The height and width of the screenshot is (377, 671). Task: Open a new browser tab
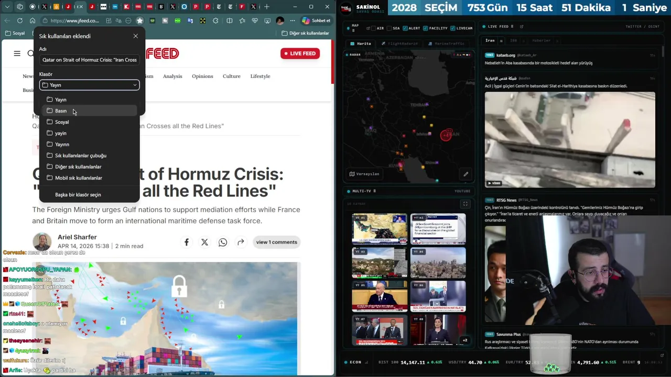(x=267, y=7)
